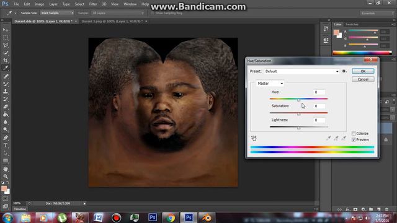The image size is (397, 223).
Task: Open the Essentials workspace dropdown
Action: 377,13
